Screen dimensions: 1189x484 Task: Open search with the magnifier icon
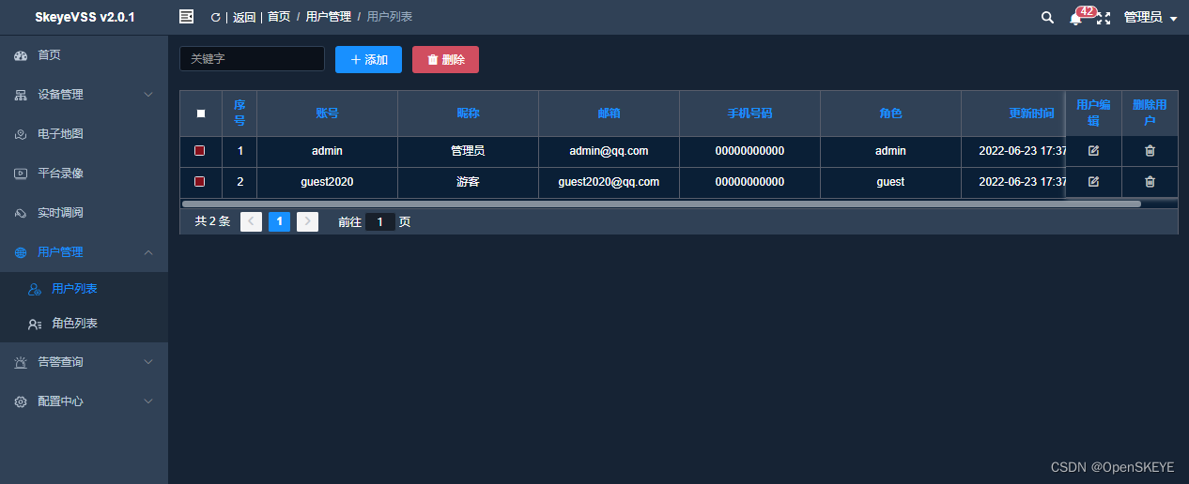[x=1047, y=17]
